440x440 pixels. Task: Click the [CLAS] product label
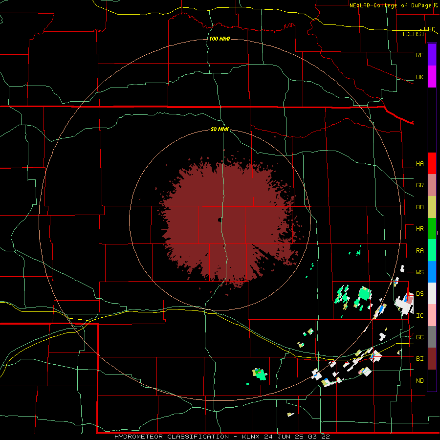click(413, 34)
